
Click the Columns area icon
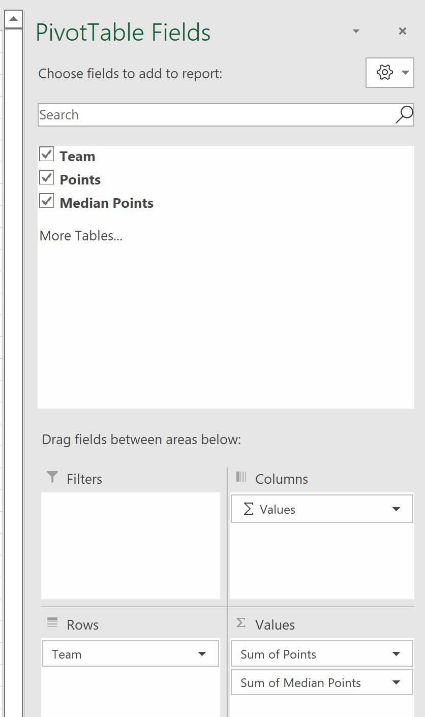coord(241,477)
